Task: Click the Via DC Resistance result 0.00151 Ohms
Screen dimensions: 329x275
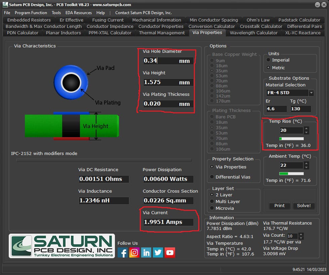Action: (x=104, y=179)
